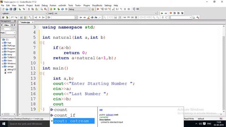Click the Build gear icon
The width and height of the screenshot is (226, 127).
pyautogui.click(x=51, y=9)
